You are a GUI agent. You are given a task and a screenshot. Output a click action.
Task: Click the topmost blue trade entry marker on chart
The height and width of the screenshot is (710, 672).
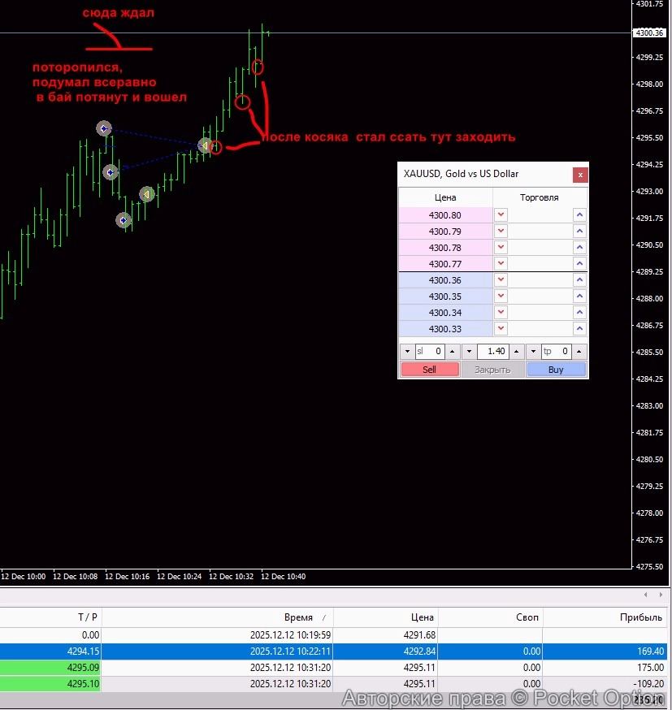(103, 128)
